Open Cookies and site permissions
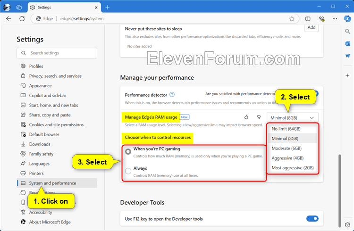 [x=57, y=124]
